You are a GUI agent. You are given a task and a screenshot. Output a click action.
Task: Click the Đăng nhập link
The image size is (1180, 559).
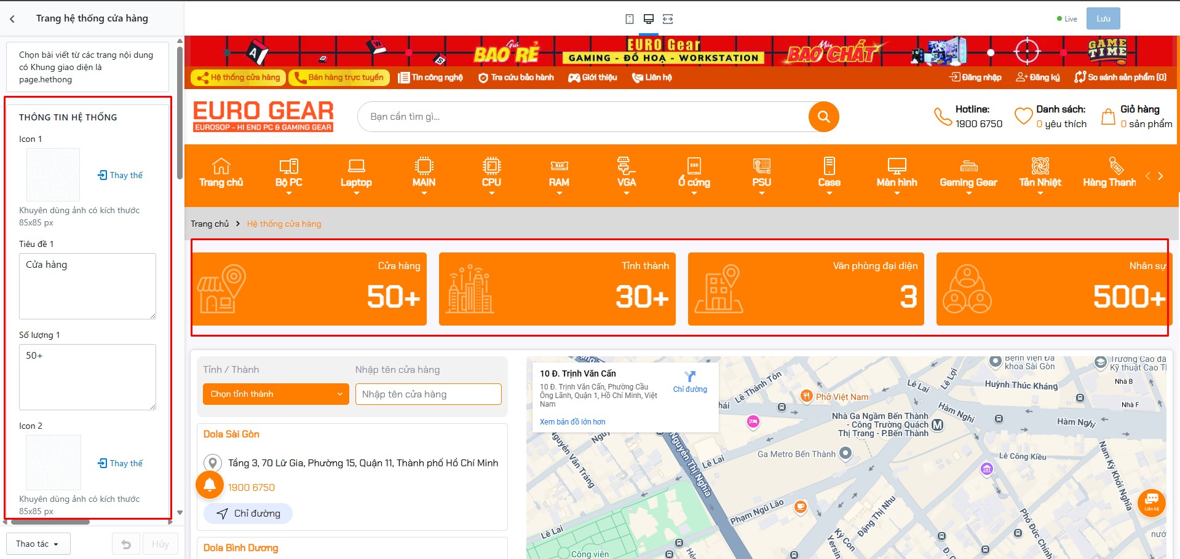[x=976, y=77]
